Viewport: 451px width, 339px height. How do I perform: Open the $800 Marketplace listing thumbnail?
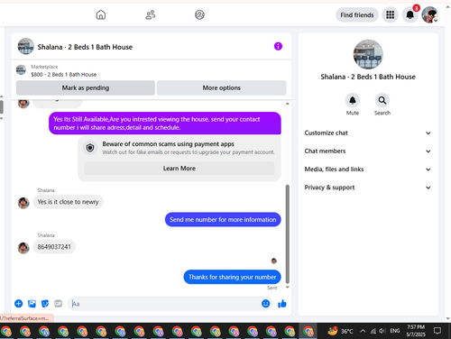(21, 70)
